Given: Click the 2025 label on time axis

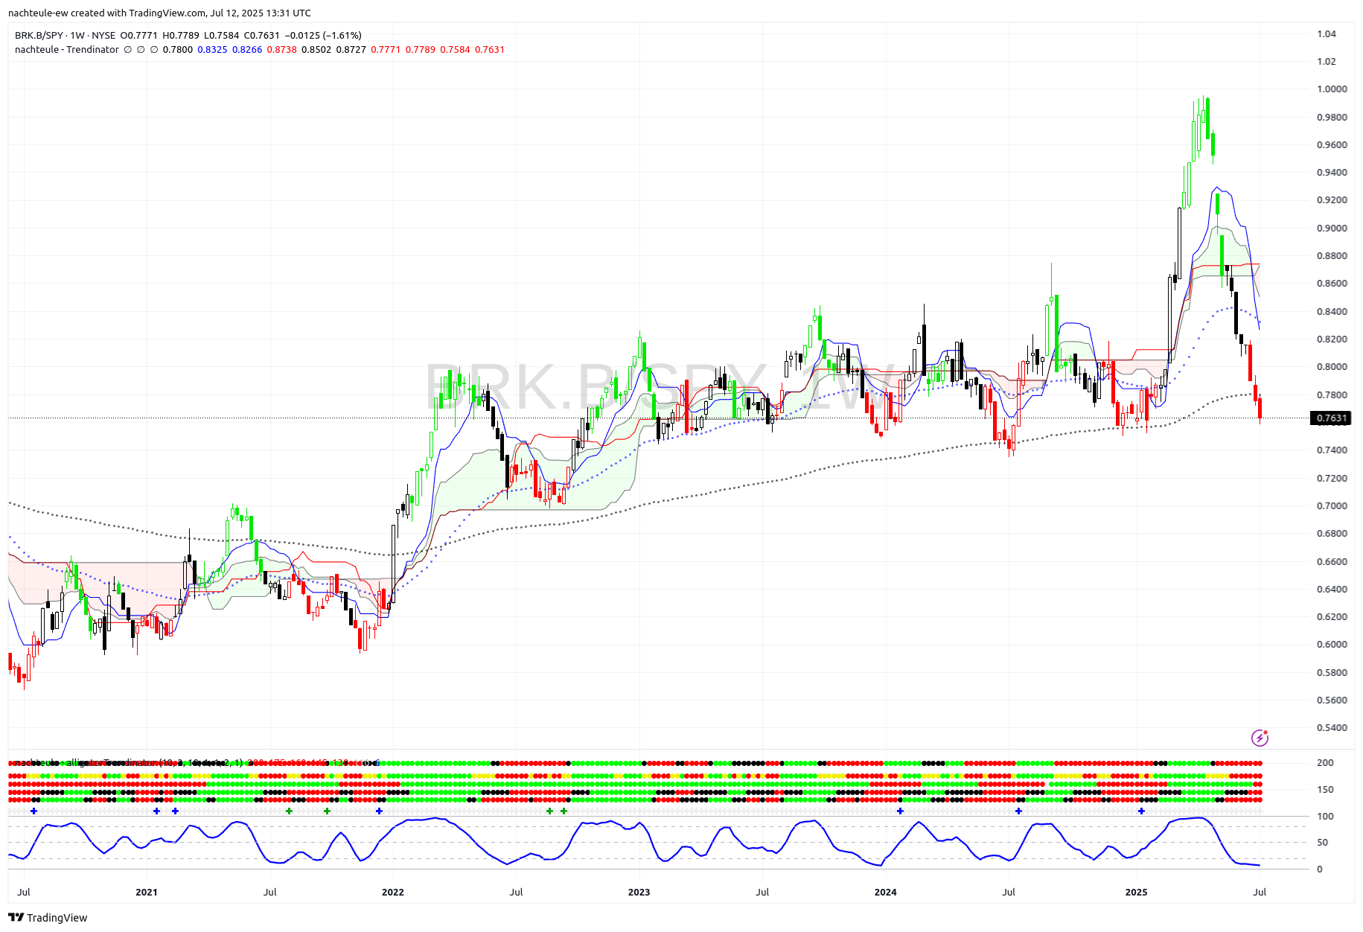Looking at the screenshot, I should tap(1136, 892).
